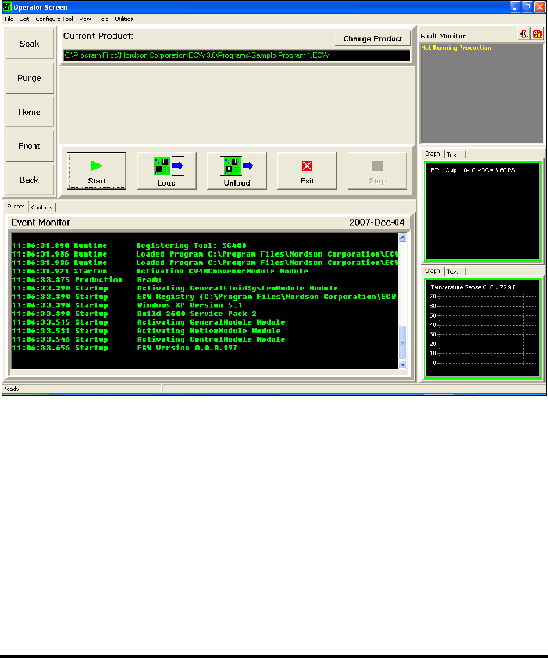
Task: Click the Temperature Sense CH0 72.9 F reading
Action: (x=473, y=287)
